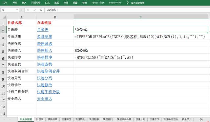The image size is (210, 122).
Task: Open the 数据 ribbon tab
Action: click(57, 3)
